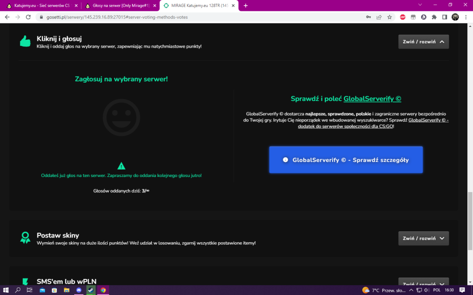
Task: Toggle the browser side panel
Action: coord(444,17)
